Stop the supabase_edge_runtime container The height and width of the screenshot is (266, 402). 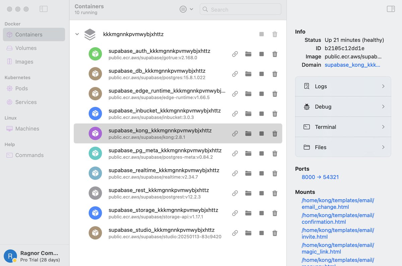coord(262,94)
